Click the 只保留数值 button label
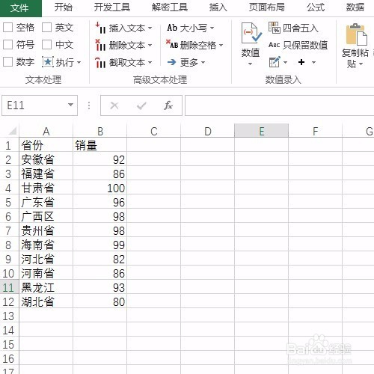This screenshot has width=374, height=374. point(305,45)
